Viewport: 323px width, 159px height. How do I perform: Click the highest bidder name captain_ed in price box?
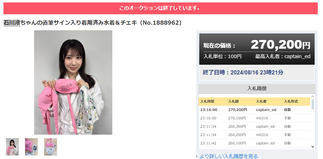pos(297,56)
